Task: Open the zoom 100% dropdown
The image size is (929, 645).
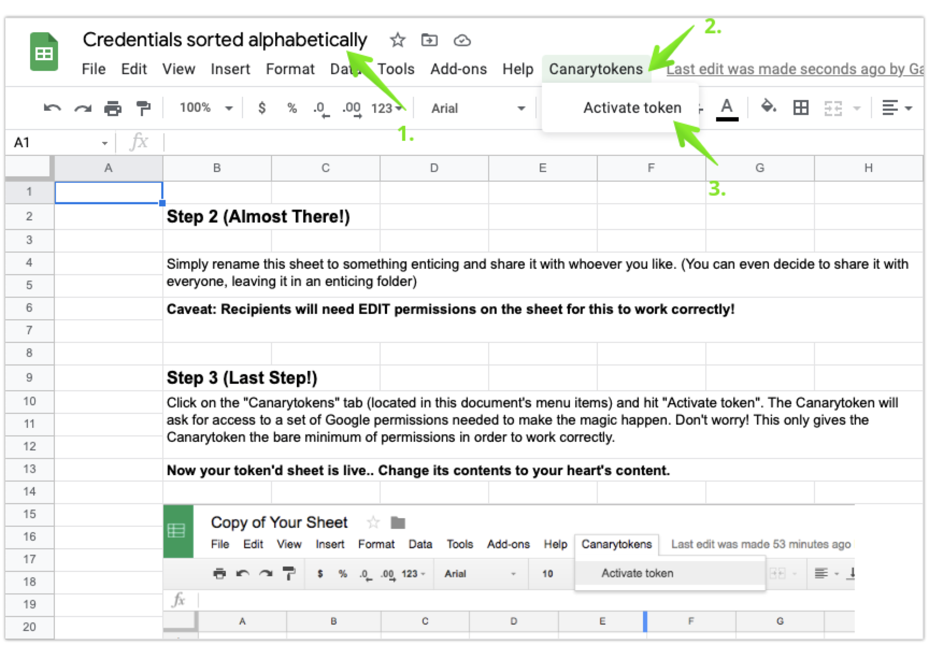Action: coord(206,107)
